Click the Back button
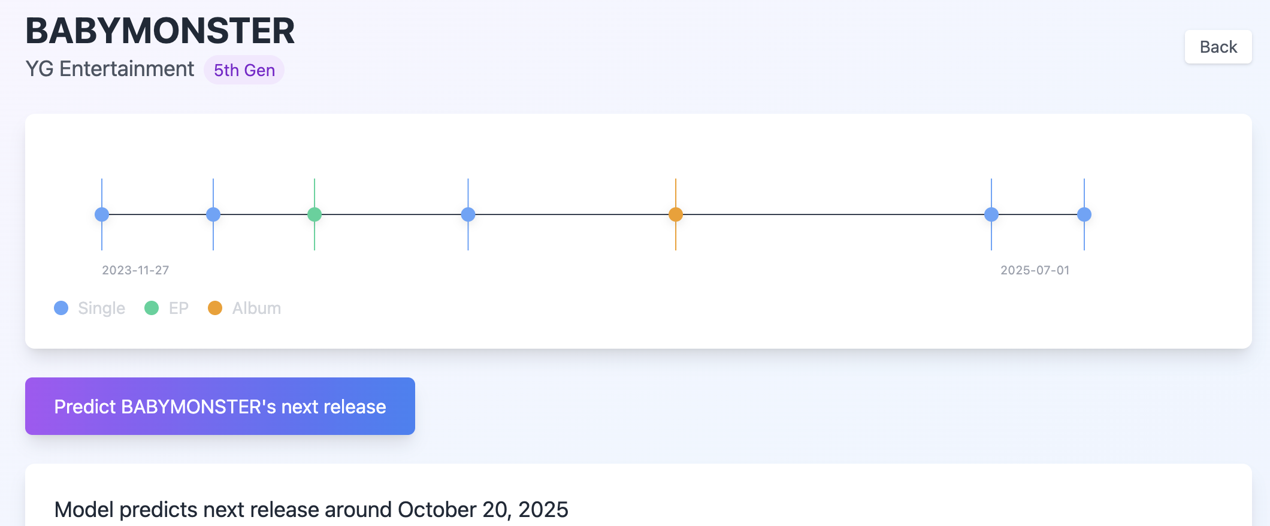Image resolution: width=1270 pixels, height=526 pixels. click(1218, 47)
